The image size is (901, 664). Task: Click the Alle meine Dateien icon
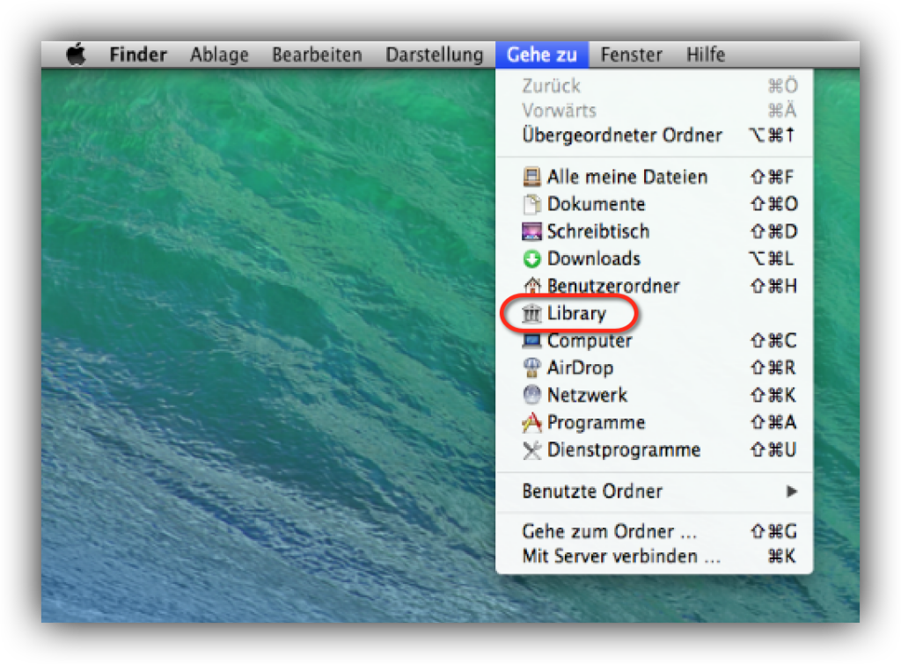pos(531,177)
